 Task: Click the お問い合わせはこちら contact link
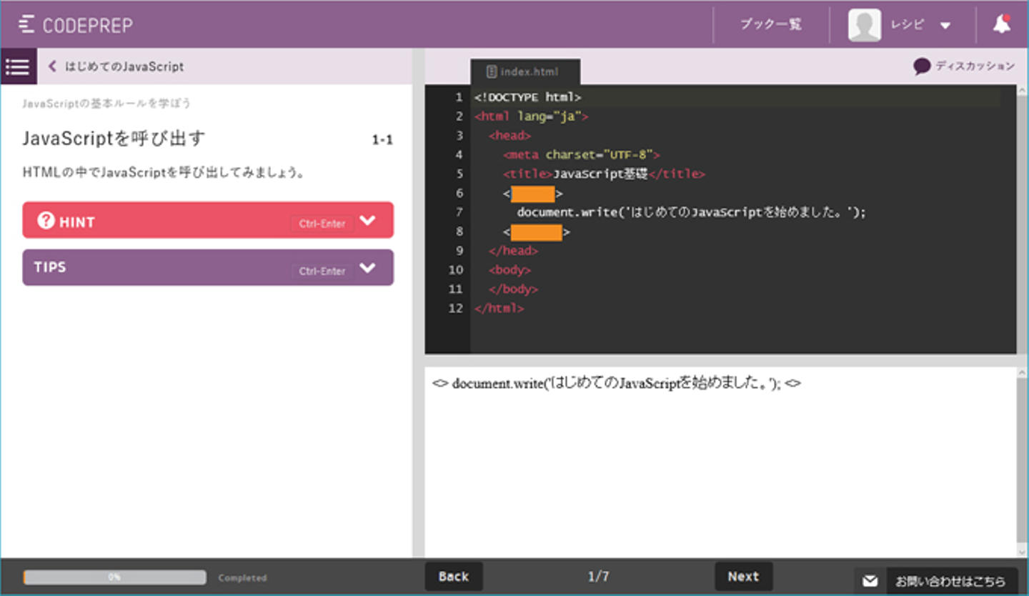pos(950,580)
